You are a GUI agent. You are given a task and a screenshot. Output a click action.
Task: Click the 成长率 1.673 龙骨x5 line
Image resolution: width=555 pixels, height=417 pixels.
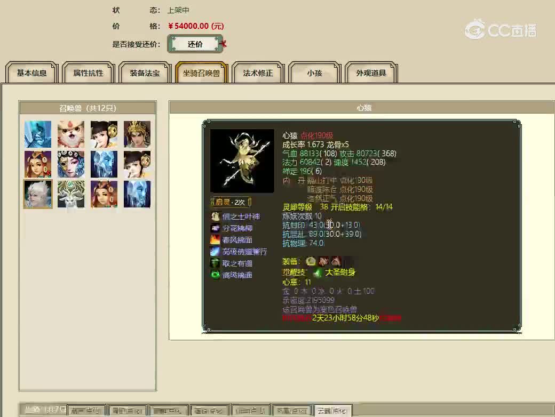315,145
